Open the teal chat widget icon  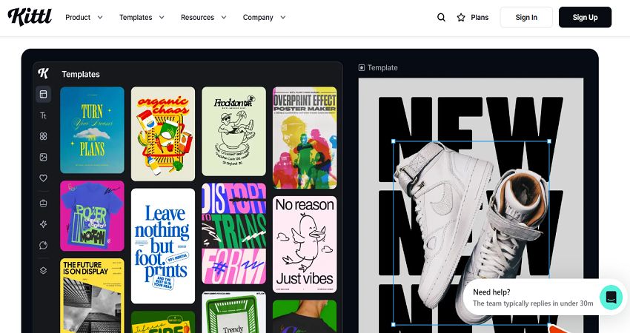[x=611, y=297]
